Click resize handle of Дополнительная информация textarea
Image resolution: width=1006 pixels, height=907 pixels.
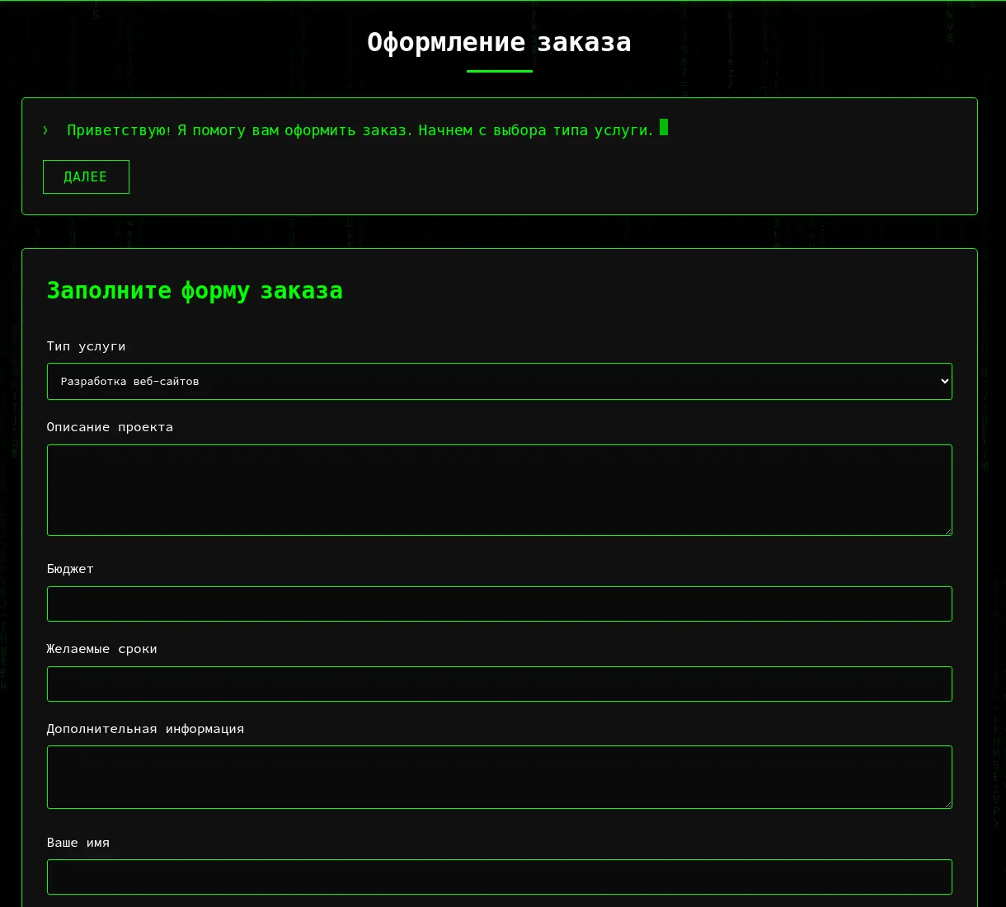947,804
